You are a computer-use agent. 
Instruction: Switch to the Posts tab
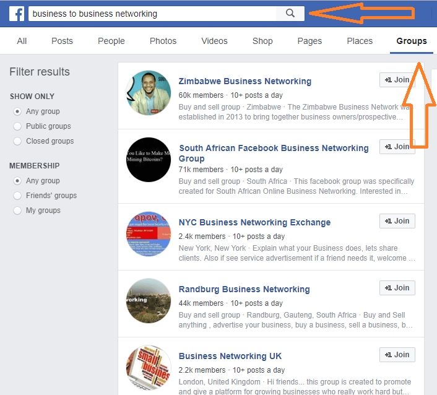point(62,41)
